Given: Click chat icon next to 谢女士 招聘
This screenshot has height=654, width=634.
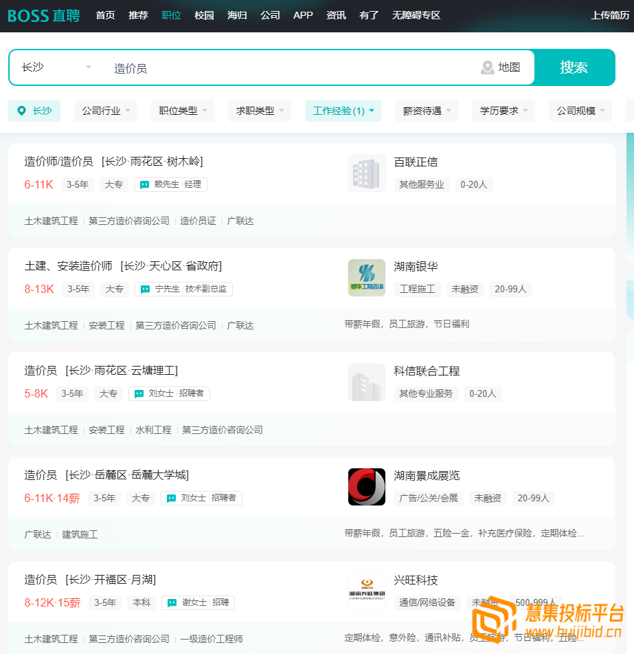Looking at the screenshot, I should coord(172,602).
